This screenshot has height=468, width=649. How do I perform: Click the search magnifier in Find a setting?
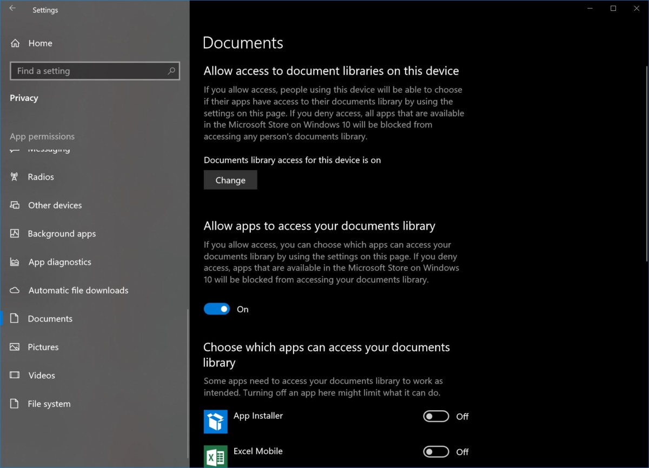click(x=171, y=71)
